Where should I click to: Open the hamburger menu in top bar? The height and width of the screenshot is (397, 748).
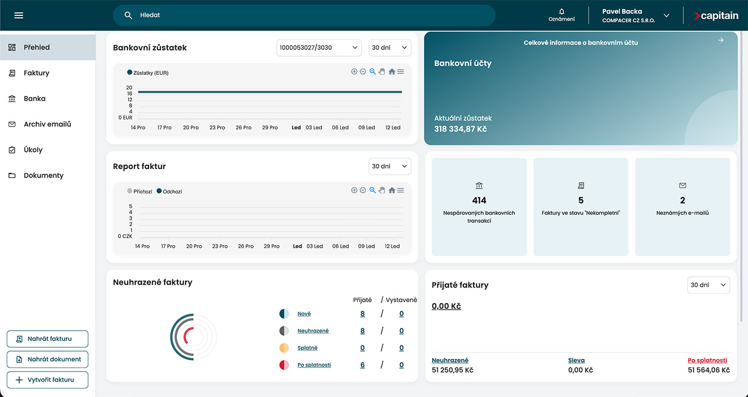coord(19,15)
